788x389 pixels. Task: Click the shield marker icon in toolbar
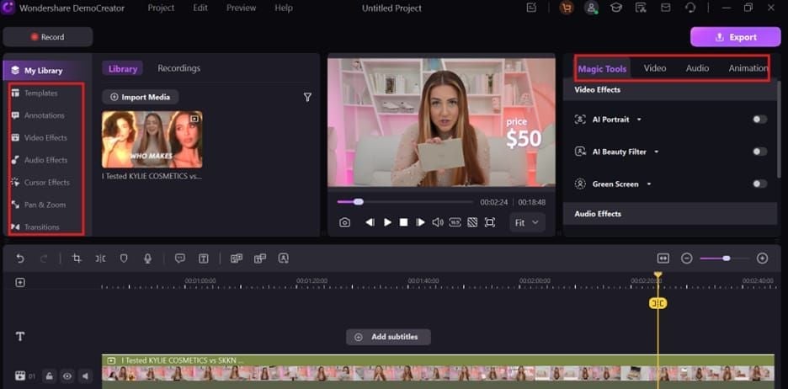124,258
